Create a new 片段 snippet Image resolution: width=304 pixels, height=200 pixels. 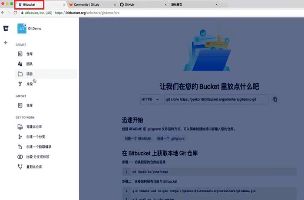(46, 84)
